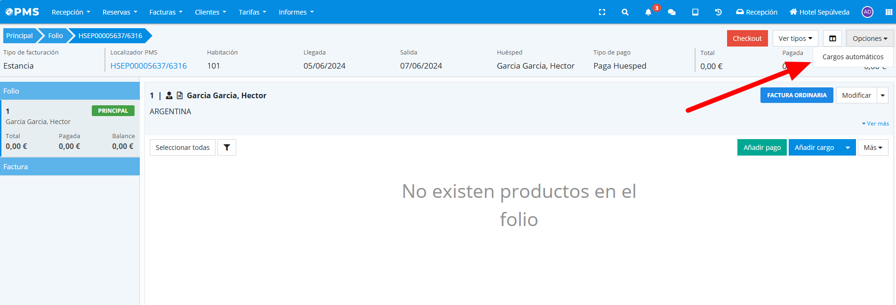The height and width of the screenshot is (305, 896).
Task: Expand the Más dropdown
Action: pos(873,148)
